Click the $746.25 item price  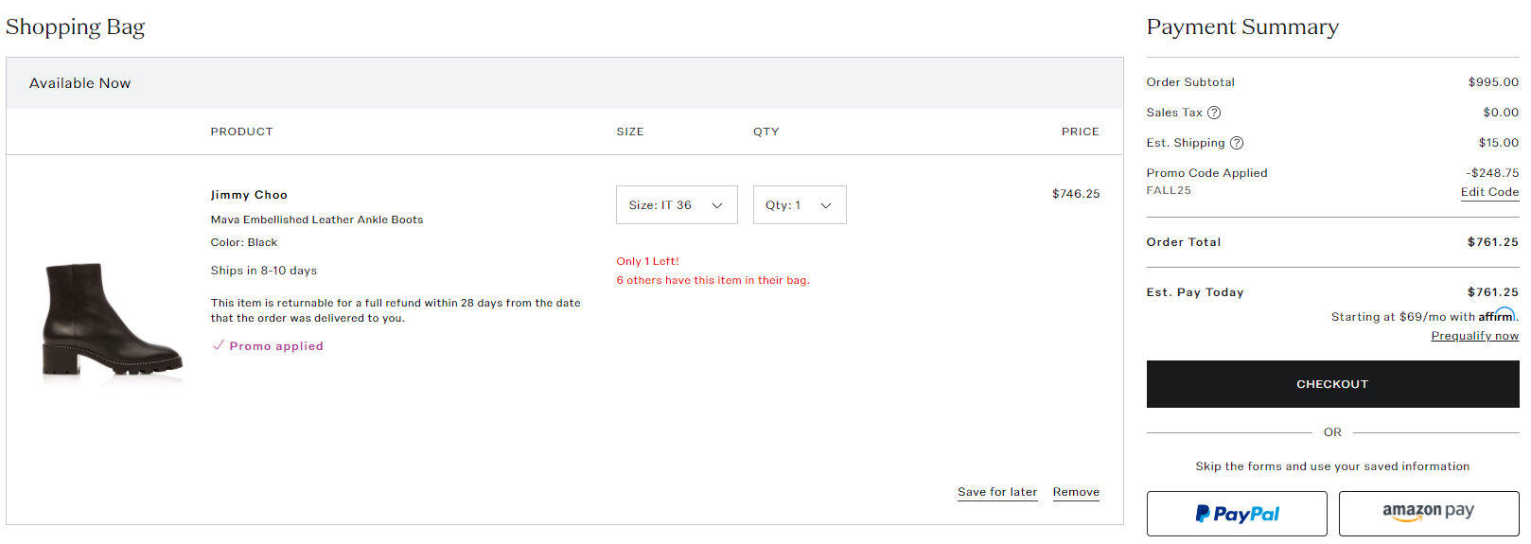[1076, 194]
